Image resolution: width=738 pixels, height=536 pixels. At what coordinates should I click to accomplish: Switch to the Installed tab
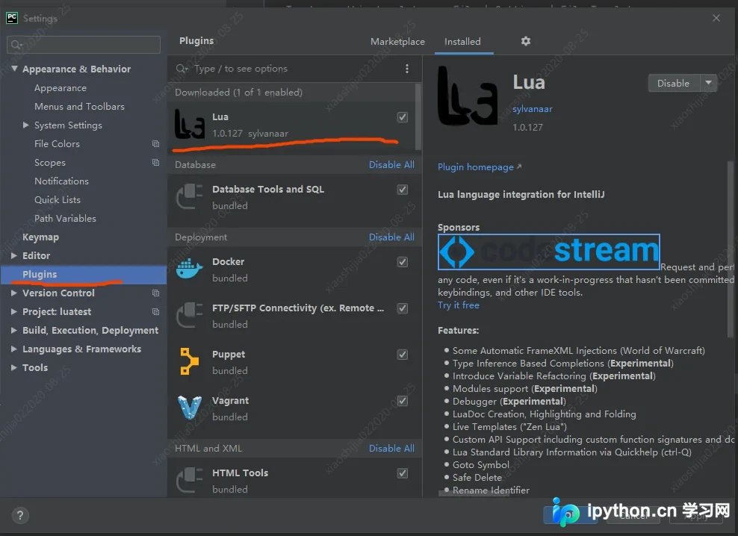click(462, 42)
